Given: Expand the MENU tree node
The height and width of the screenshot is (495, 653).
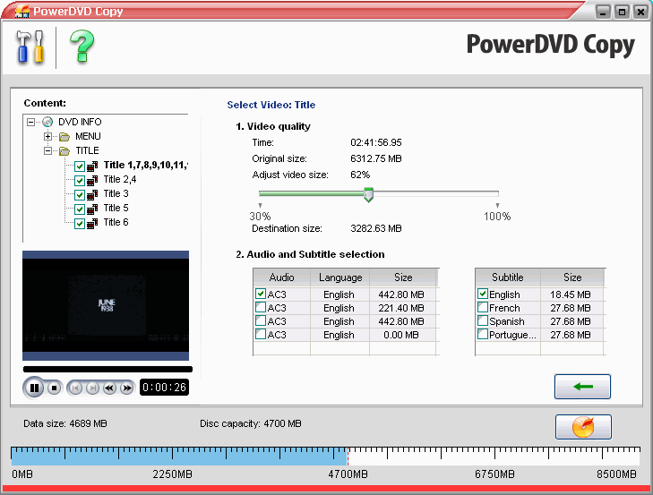Looking at the screenshot, I should (x=47, y=136).
